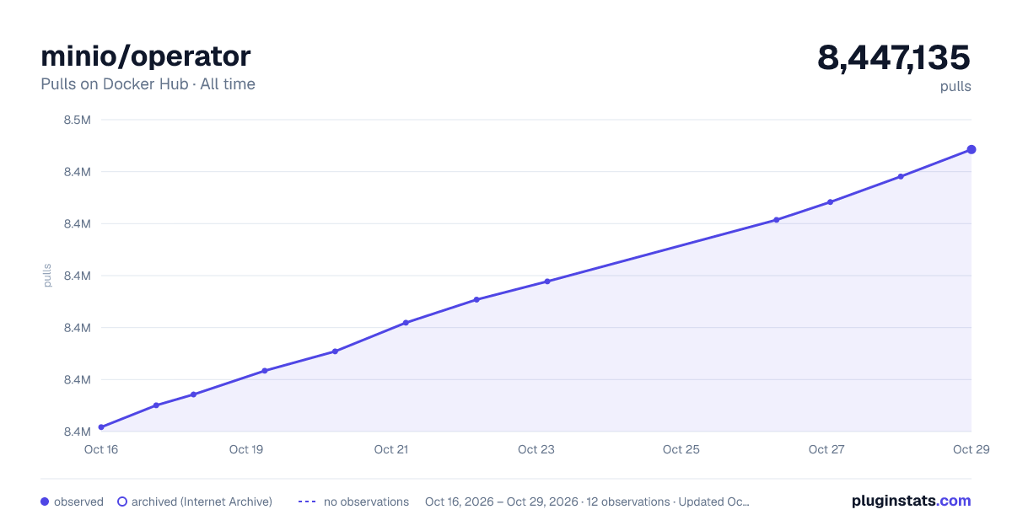The image size is (1012, 531).
Task: Open the pluginstats.com link
Action: [912, 501]
